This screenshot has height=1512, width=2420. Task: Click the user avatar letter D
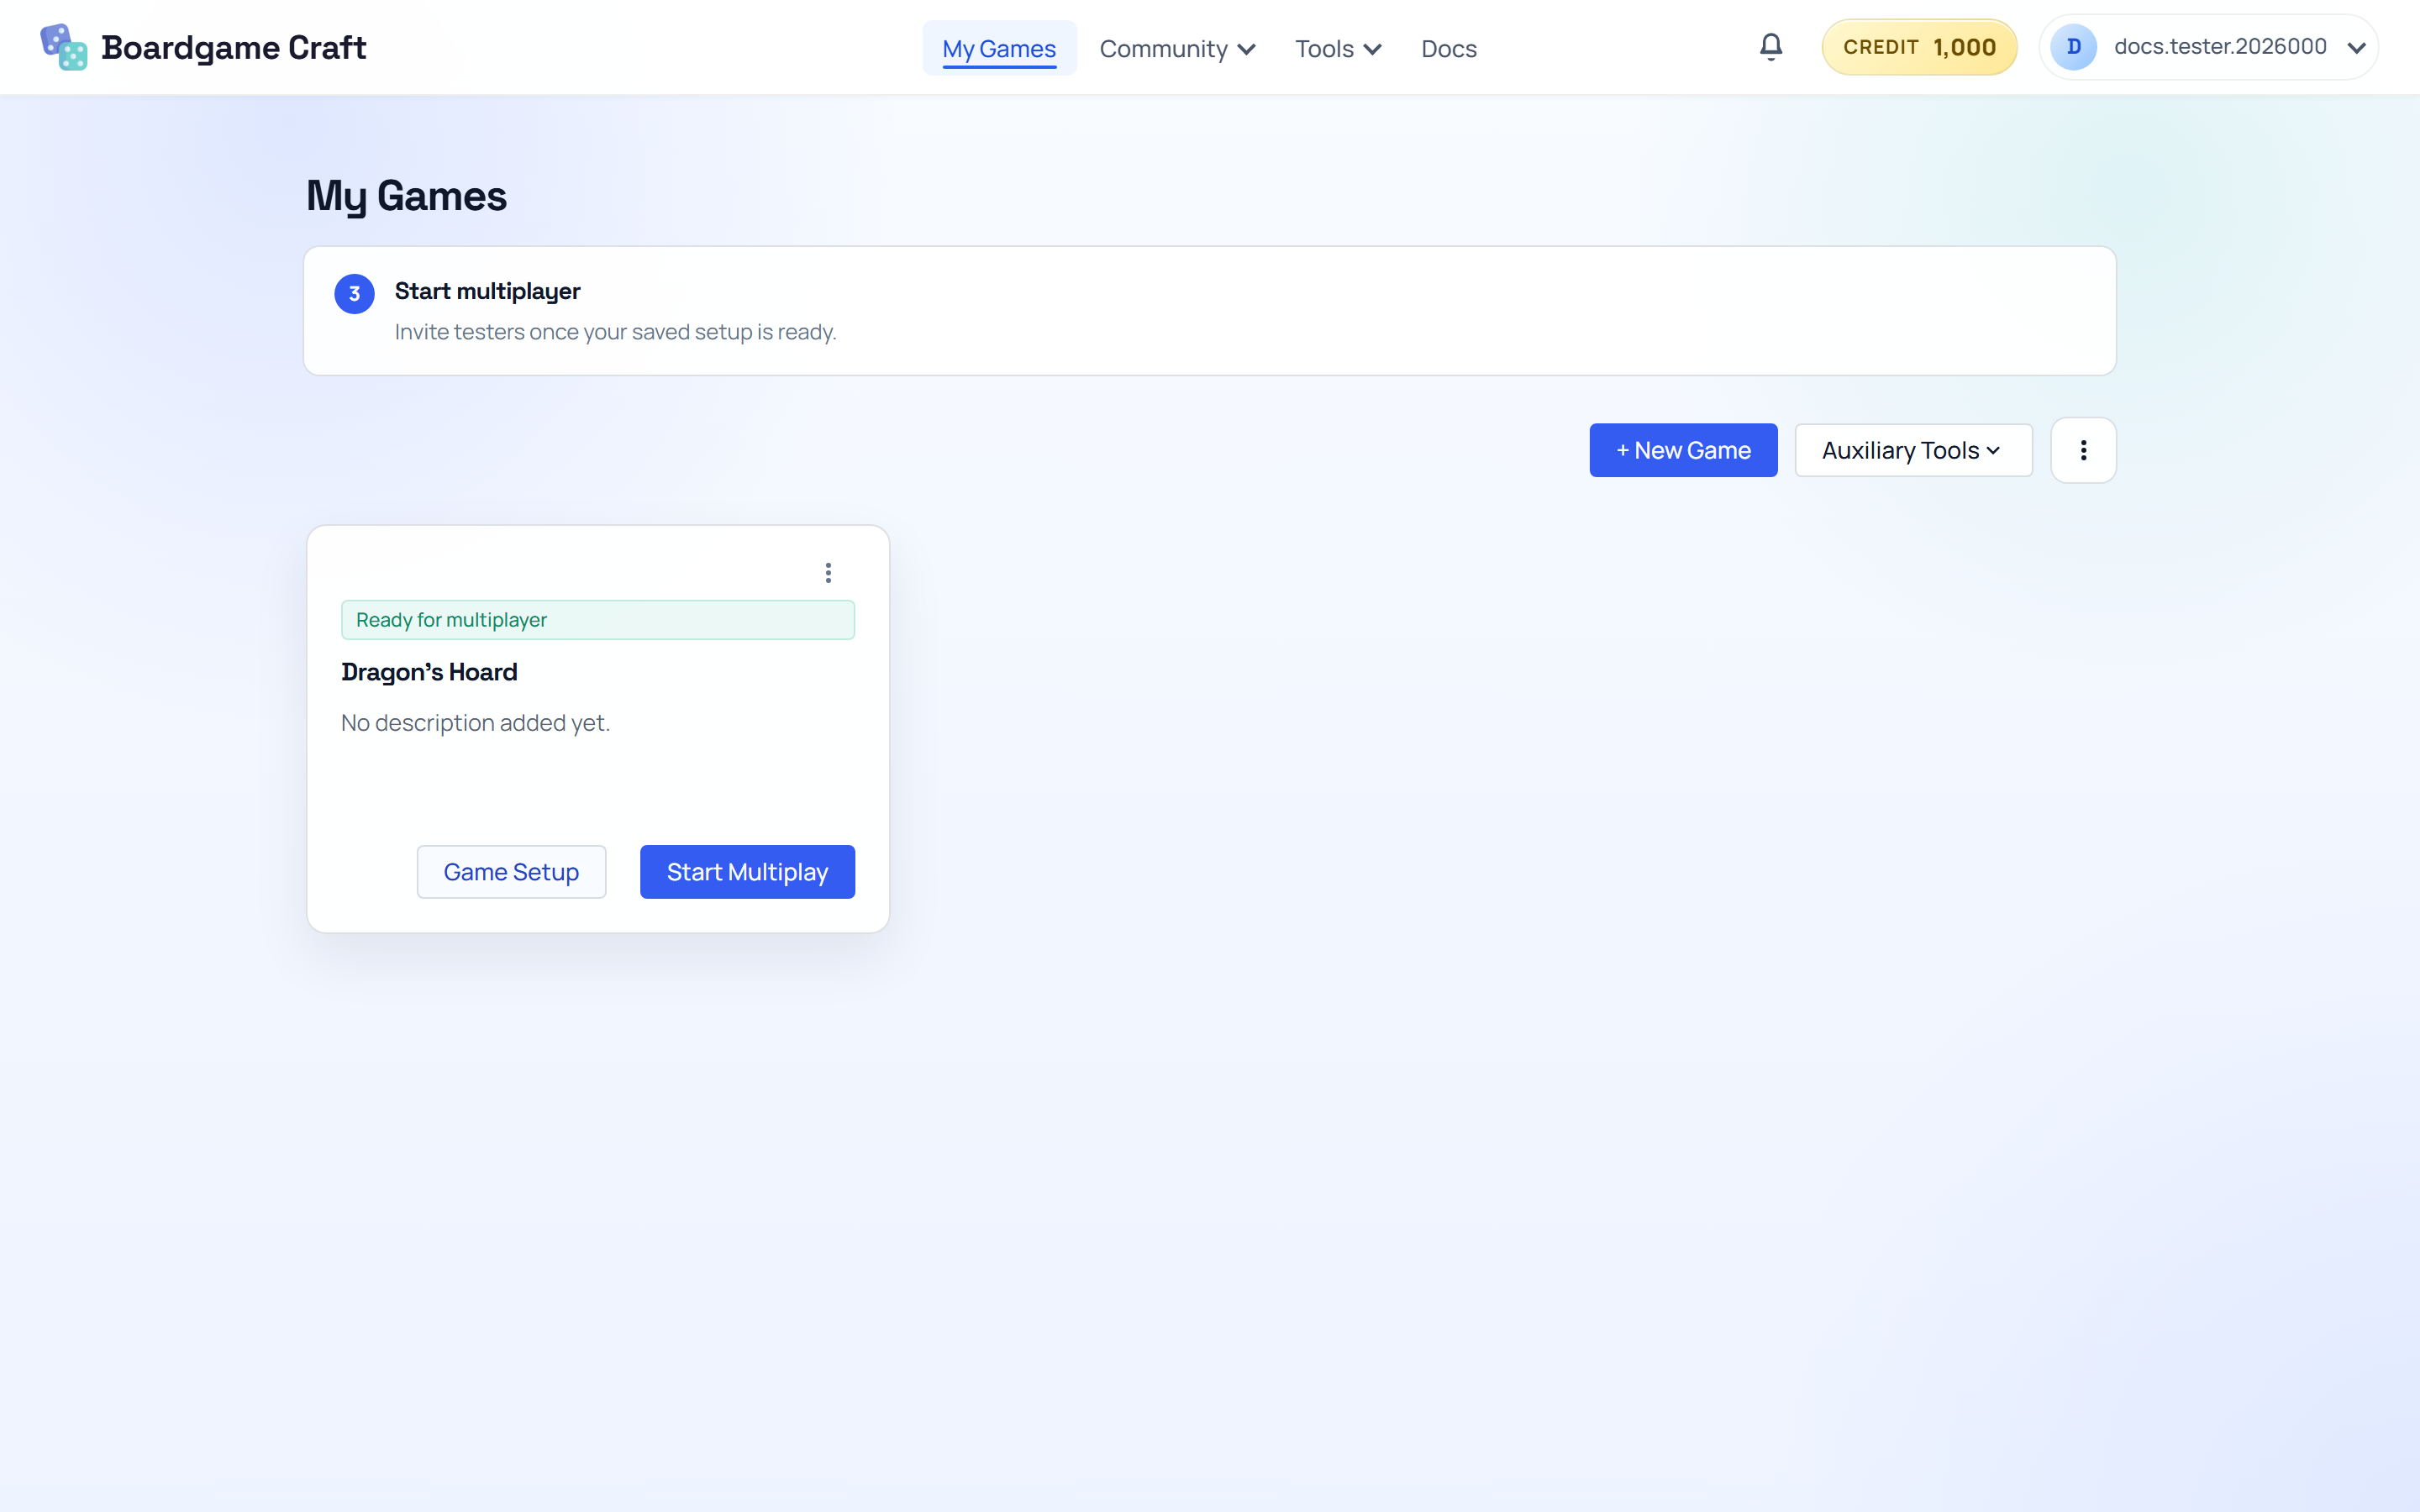pos(2073,47)
